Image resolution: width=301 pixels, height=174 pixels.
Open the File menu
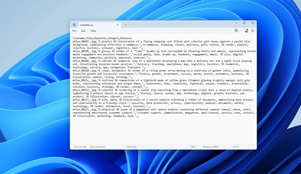(x=74, y=31)
